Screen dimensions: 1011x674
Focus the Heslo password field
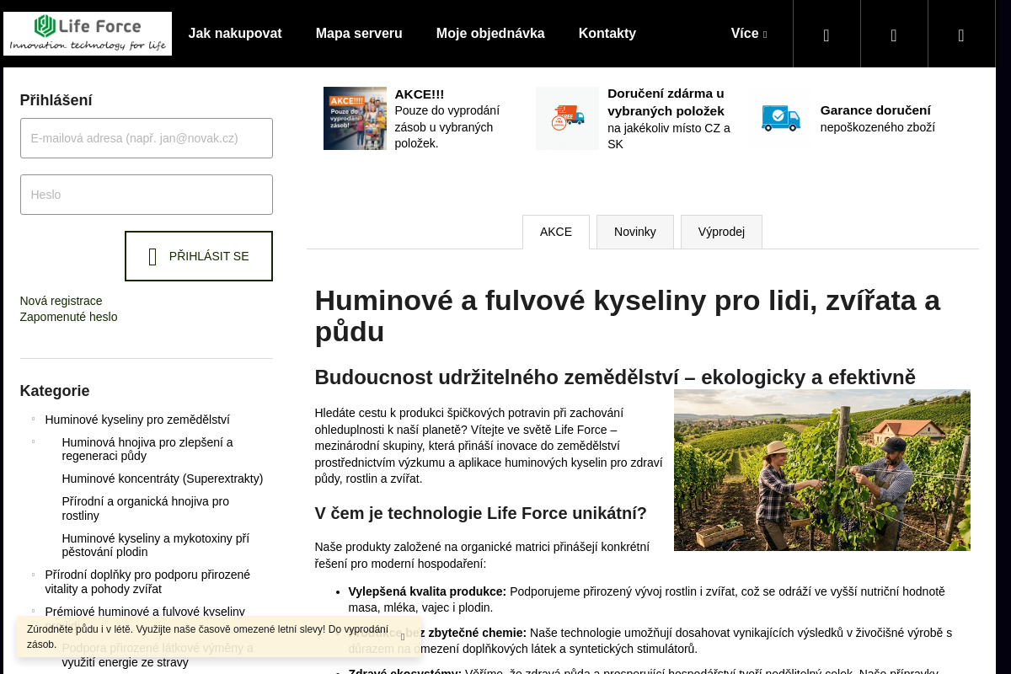click(147, 195)
